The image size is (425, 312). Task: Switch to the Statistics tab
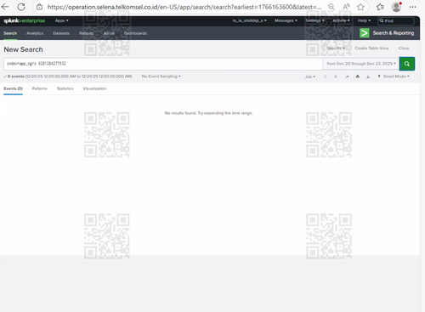[65, 88]
